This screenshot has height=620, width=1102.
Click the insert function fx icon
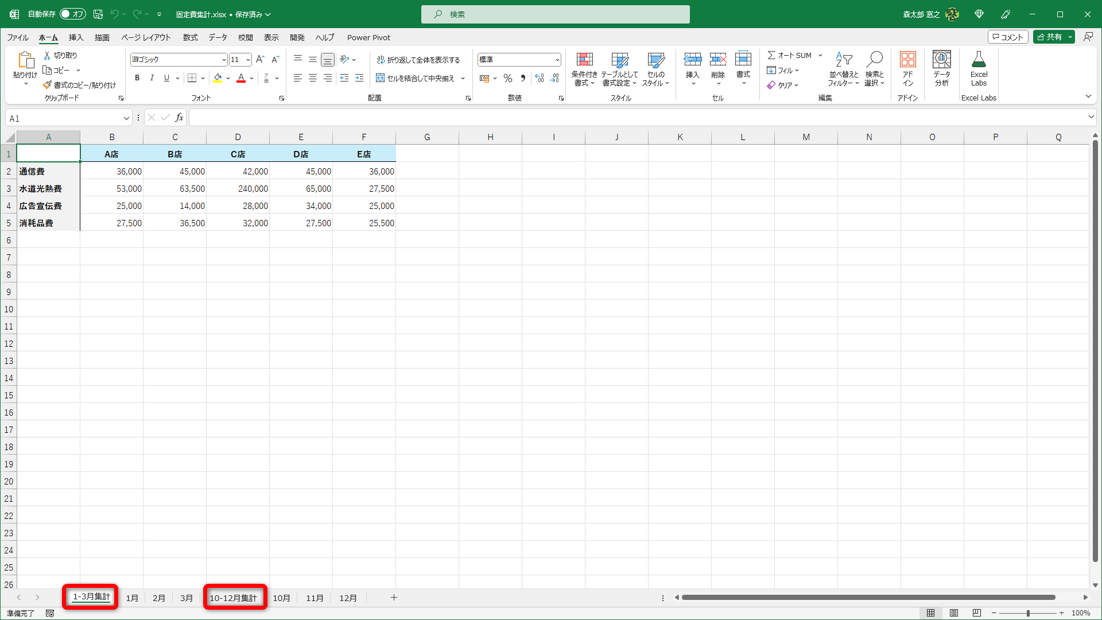179,118
